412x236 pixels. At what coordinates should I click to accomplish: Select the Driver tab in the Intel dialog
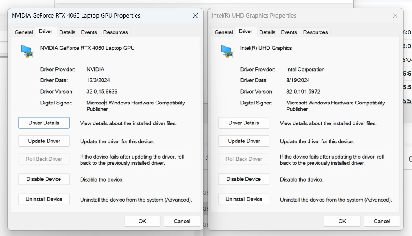246,31
